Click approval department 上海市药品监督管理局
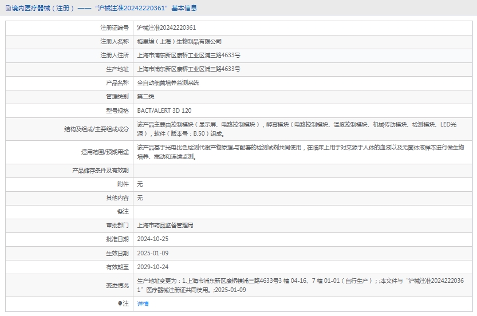This screenshot has height=316, width=477. tap(165, 226)
